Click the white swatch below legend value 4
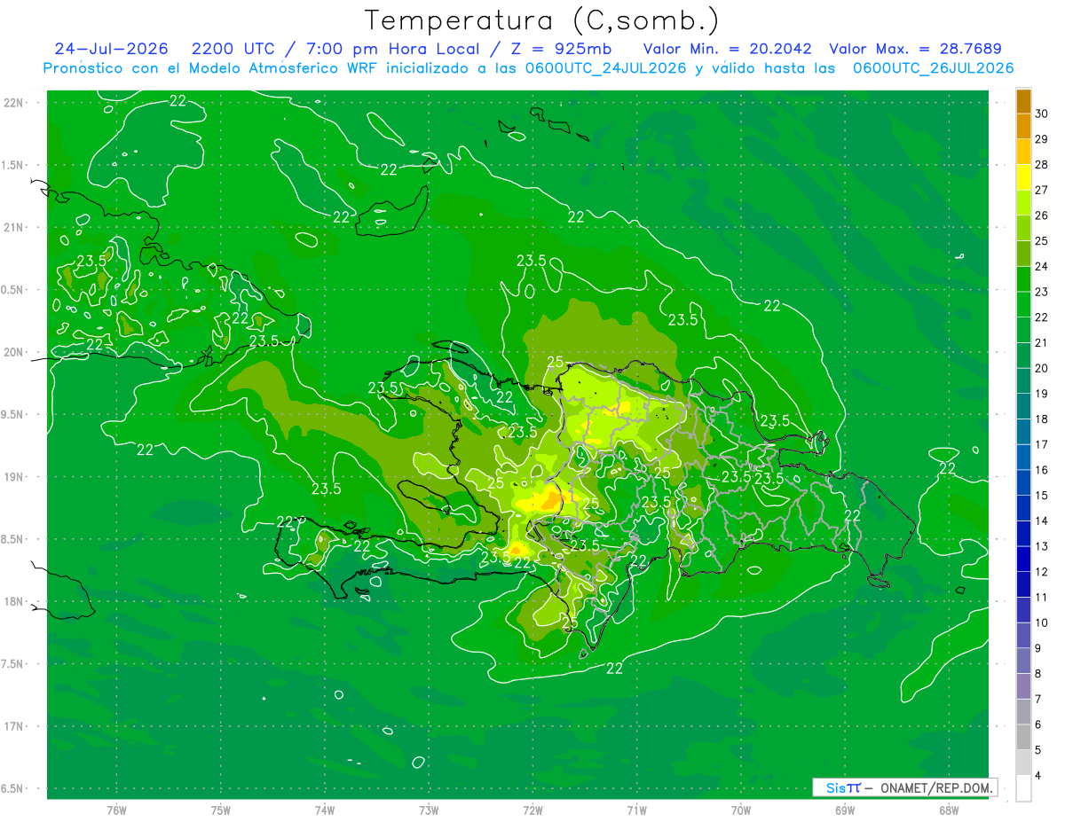The width and height of the screenshot is (1065, 822). 1023,788
